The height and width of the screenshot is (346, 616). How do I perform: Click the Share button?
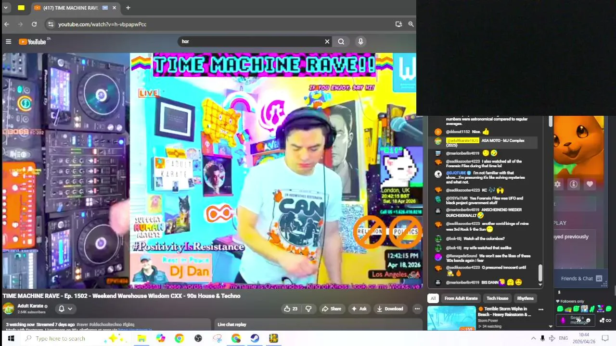coord(331,309)
